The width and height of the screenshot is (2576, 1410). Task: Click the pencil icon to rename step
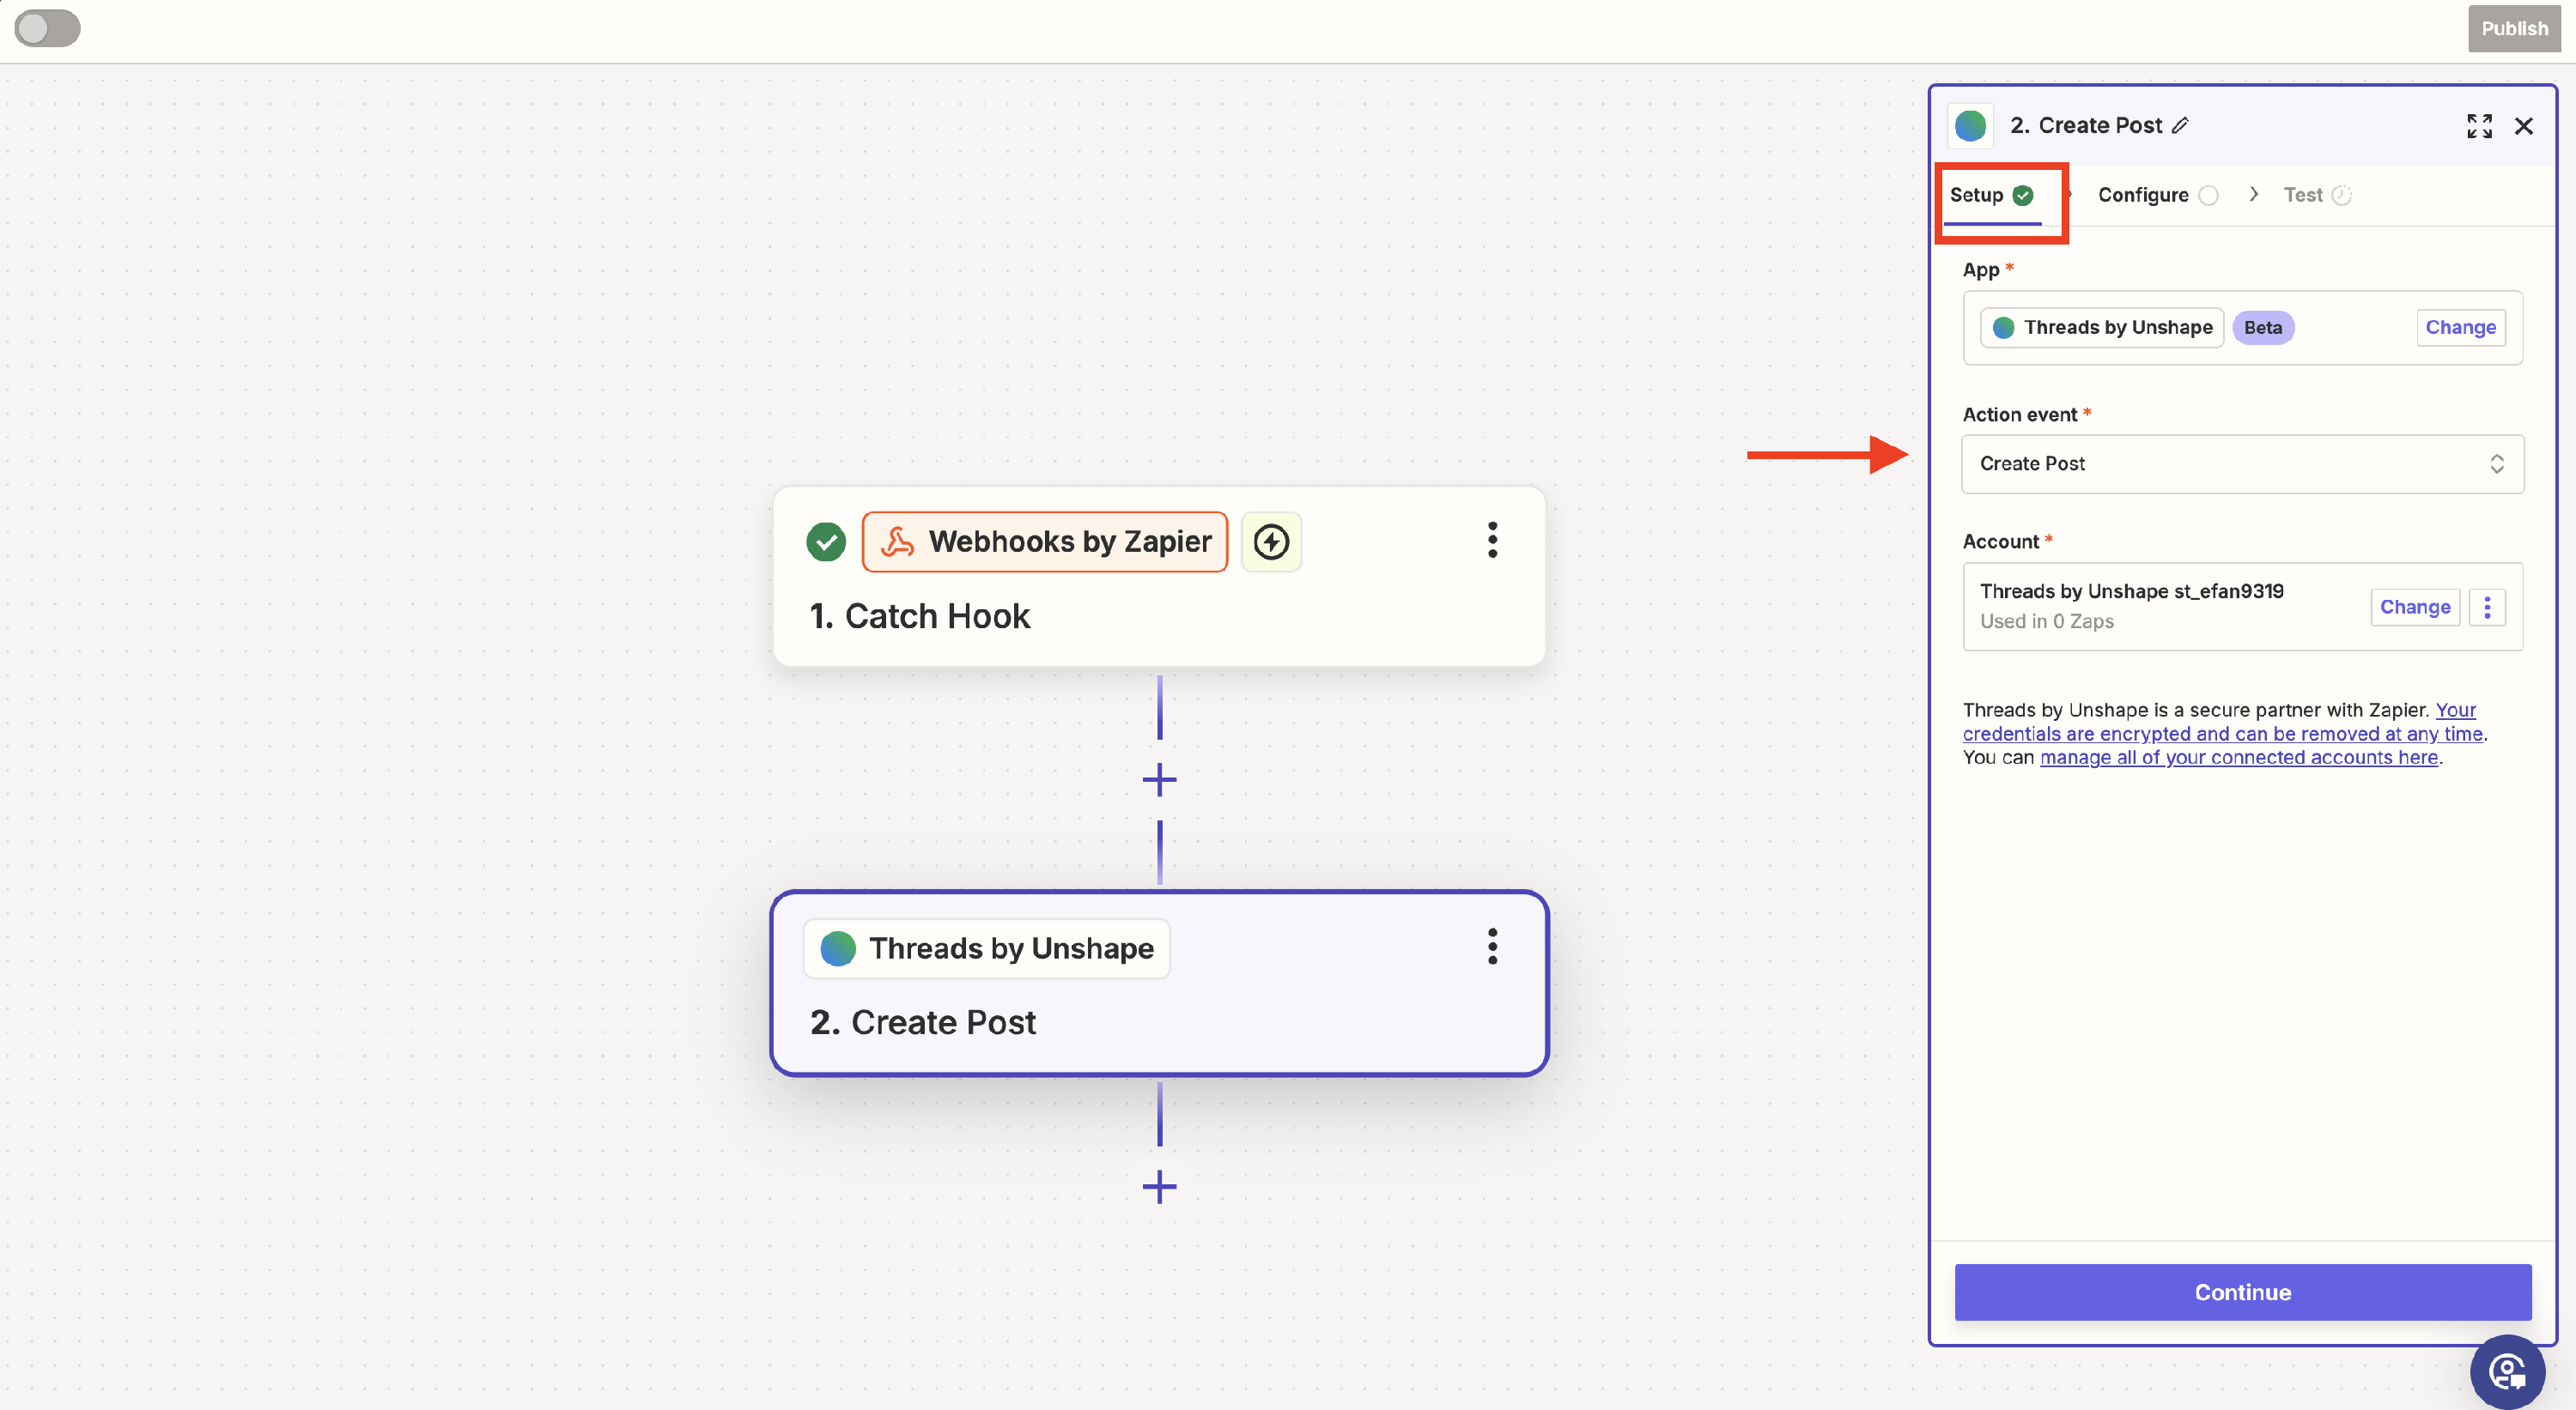(2181, 126)
